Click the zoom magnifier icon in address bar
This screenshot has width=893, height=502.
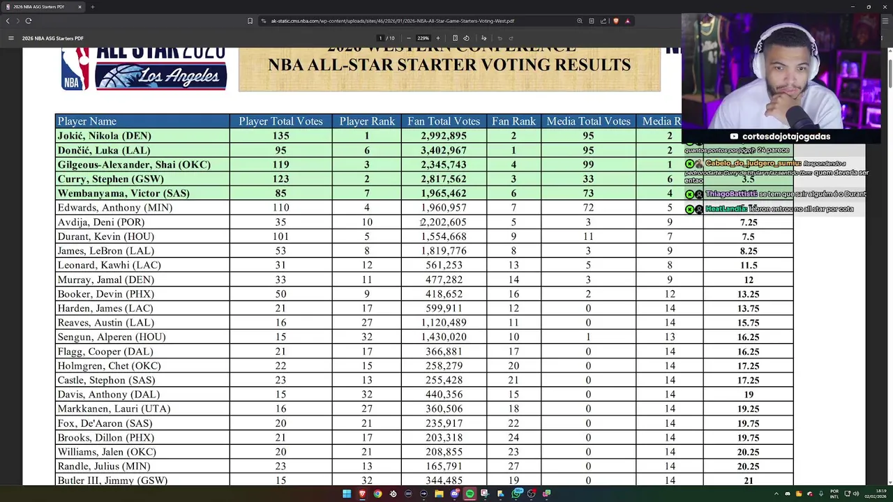coord(579,21)
